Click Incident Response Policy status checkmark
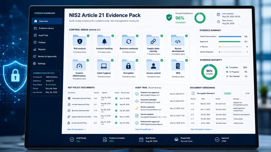This screenshot has height=152, width=271. 116,104
